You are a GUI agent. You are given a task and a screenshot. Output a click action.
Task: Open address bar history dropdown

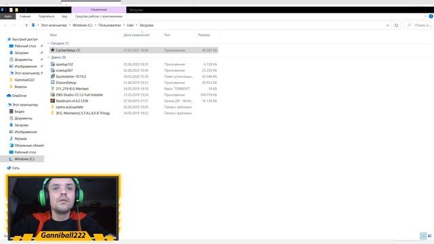click(387, 26)
